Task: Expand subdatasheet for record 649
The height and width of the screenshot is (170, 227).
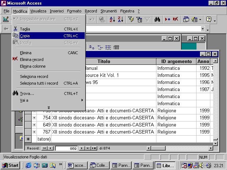Action: tap(34, 125)
